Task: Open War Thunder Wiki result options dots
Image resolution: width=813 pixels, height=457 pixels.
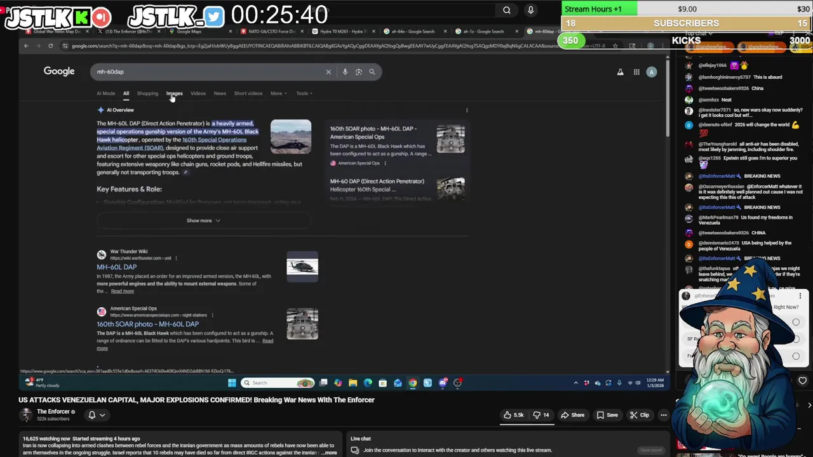Action: click(x=176, y=258)
